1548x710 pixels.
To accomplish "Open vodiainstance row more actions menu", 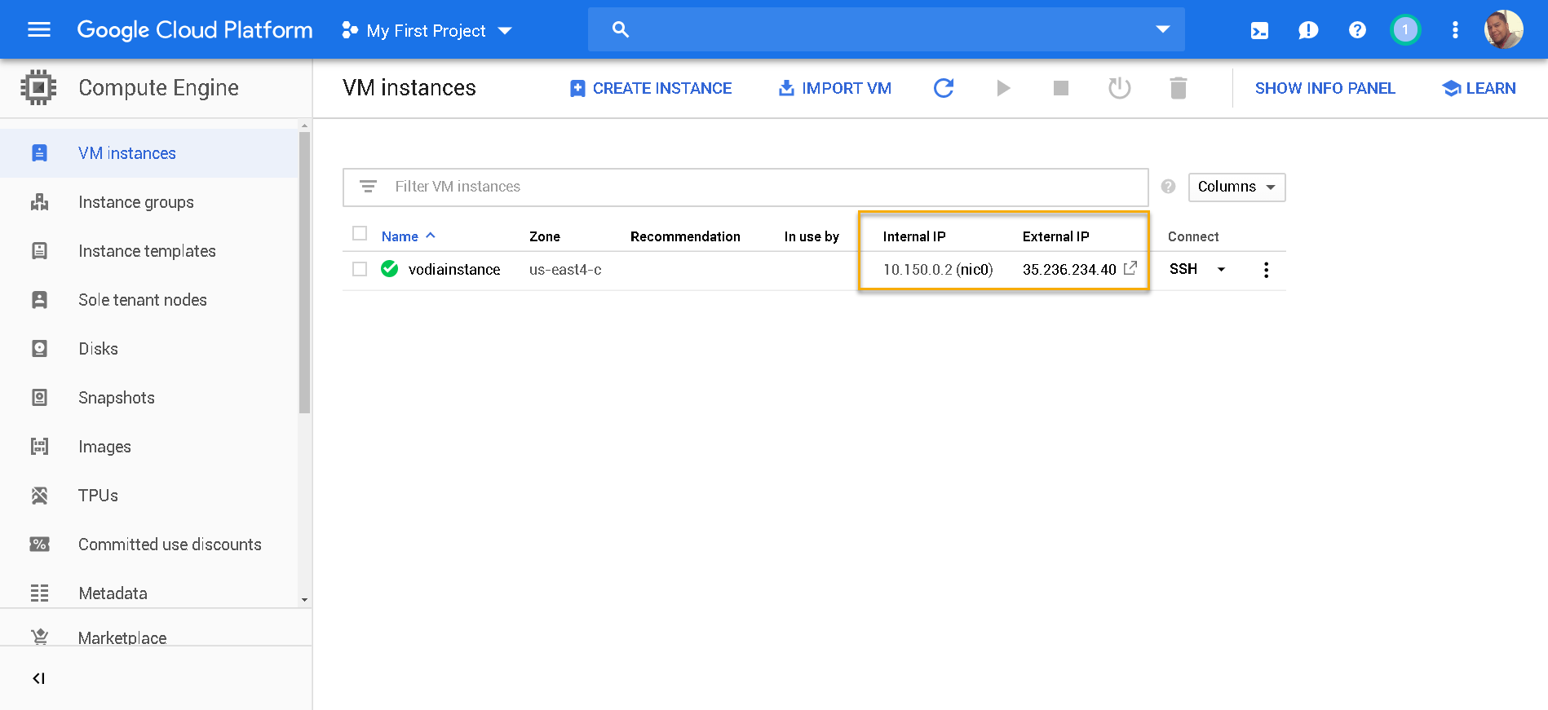I will click(x=1266, y=270).
